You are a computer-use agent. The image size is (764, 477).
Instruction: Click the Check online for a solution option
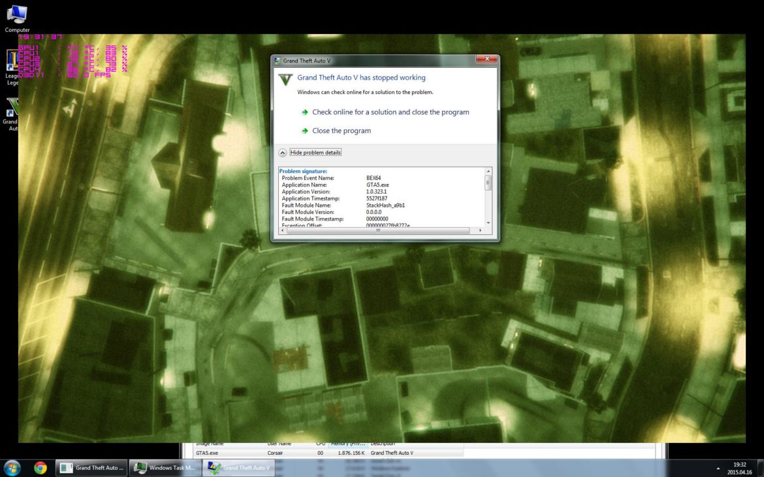390,112
